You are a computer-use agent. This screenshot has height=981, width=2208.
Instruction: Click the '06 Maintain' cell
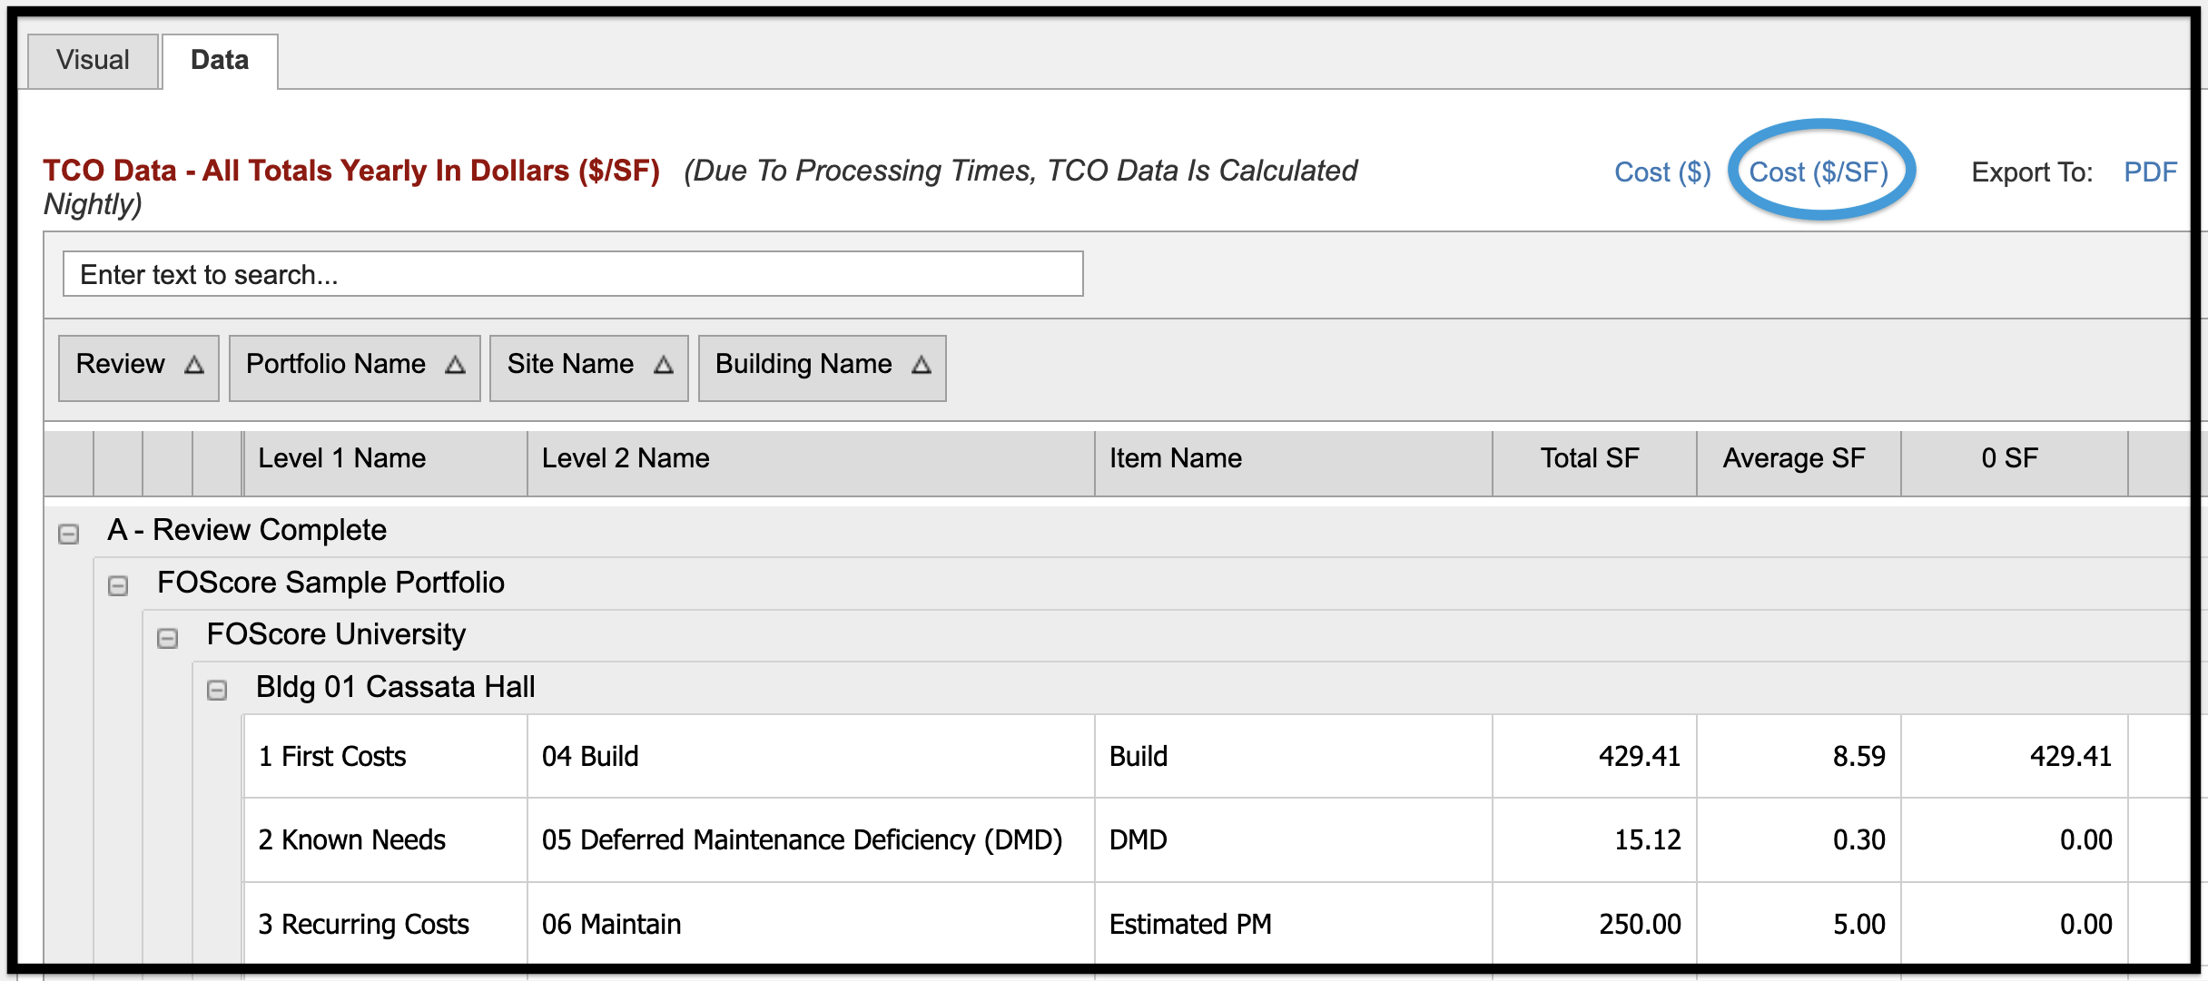[811, 924]
